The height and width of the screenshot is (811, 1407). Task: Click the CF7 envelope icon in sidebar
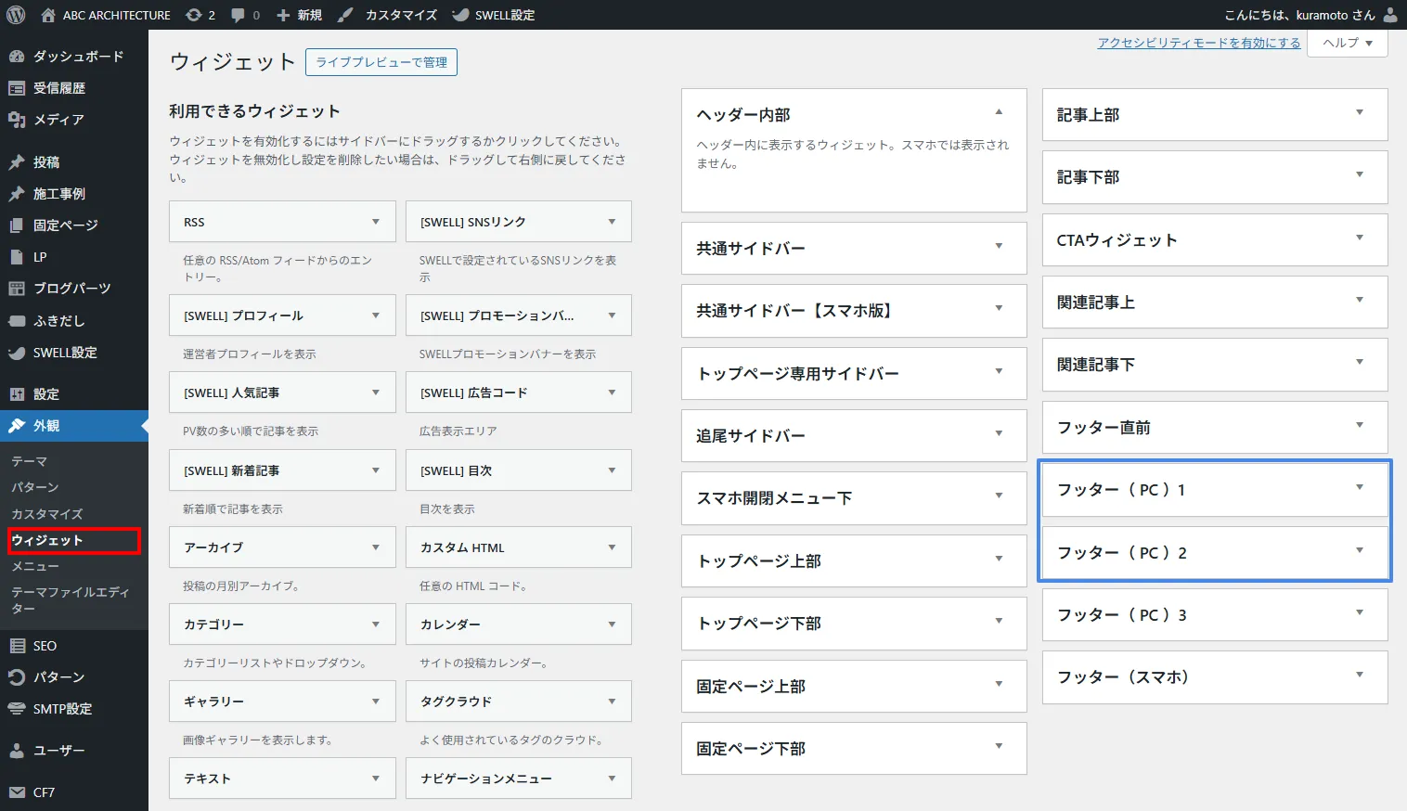point(17,792)
